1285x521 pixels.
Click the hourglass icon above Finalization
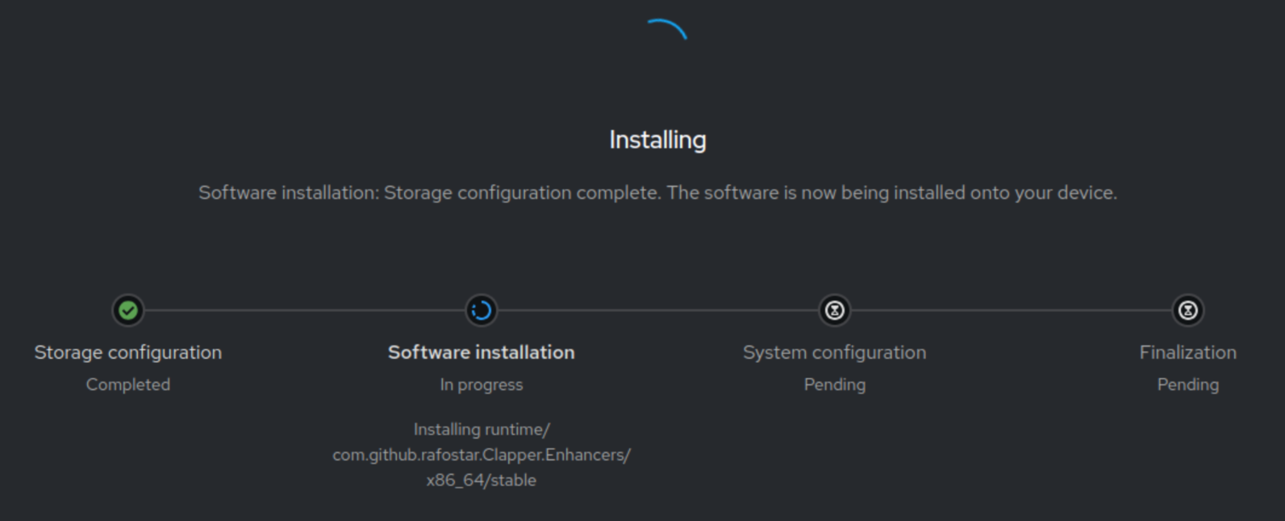1187,311
